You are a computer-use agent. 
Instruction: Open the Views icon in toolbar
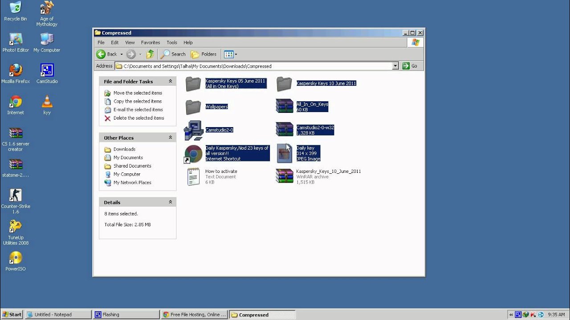pos(229,54)
